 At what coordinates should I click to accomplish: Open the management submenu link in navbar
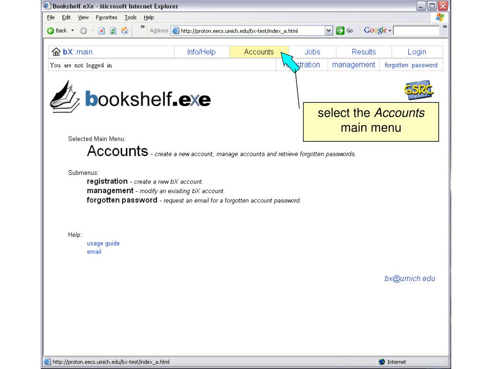click(x=354, y=65)
